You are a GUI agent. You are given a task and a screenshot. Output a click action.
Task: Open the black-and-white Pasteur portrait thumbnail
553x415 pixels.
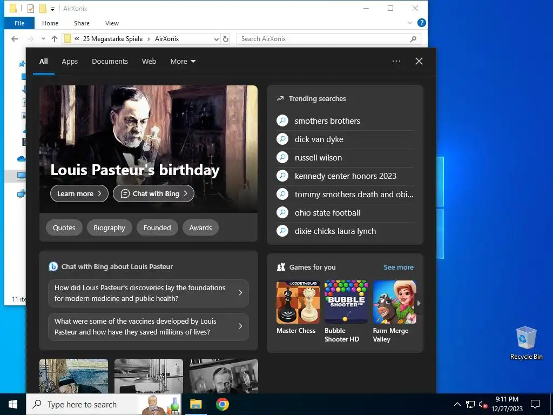(x=224, y=376)
